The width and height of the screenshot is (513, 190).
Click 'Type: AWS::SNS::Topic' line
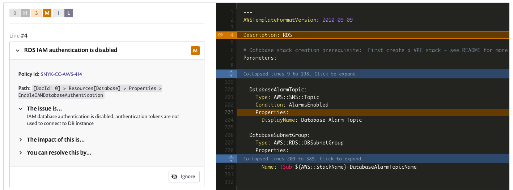287,97
